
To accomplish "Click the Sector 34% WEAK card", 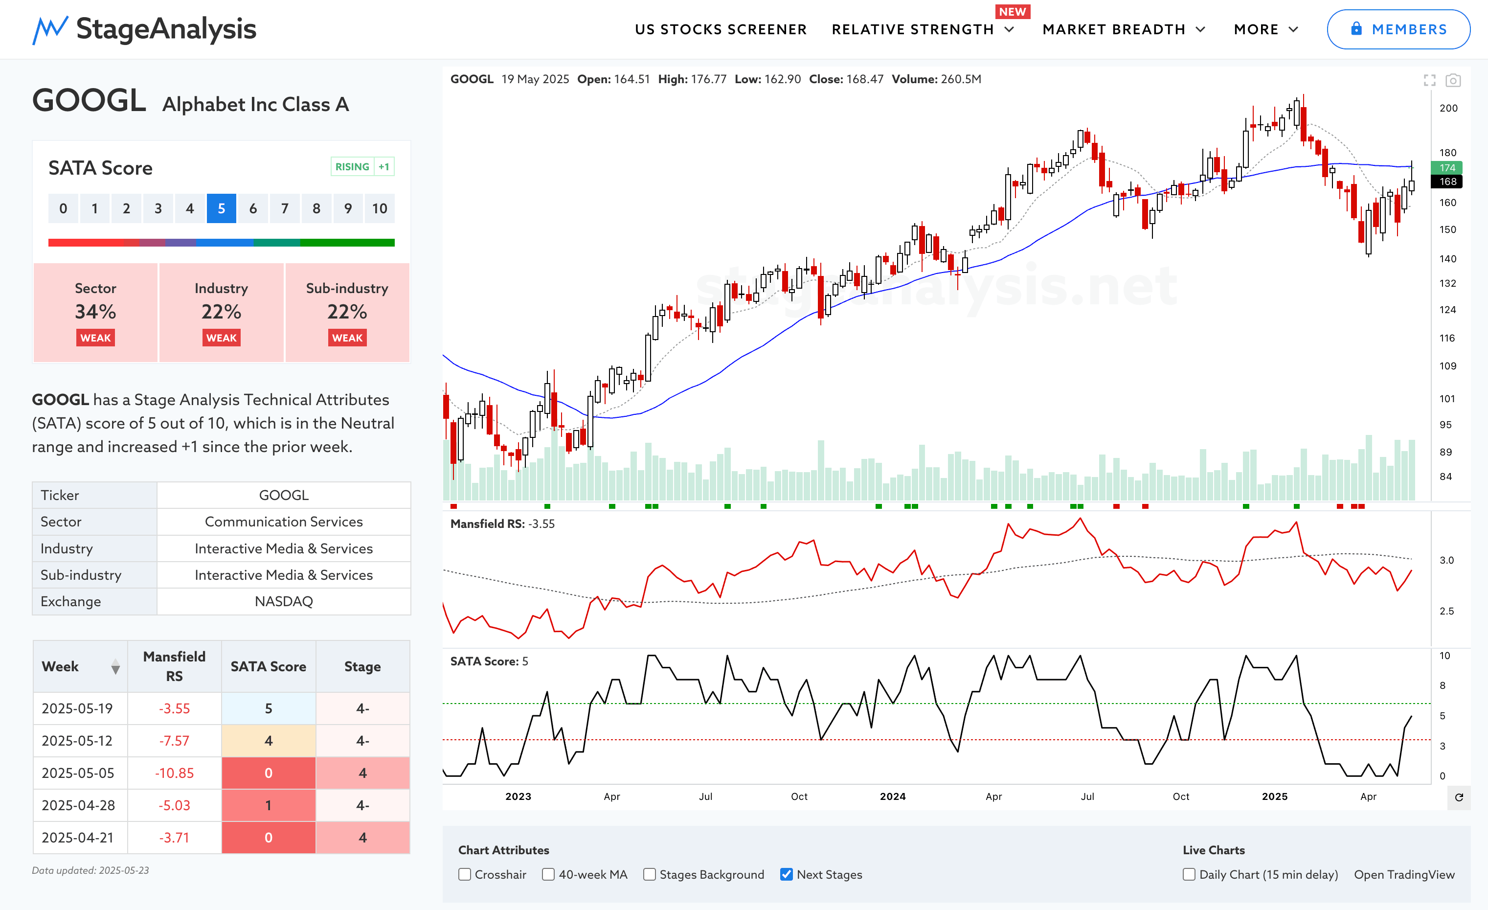I will click(95, 313).
